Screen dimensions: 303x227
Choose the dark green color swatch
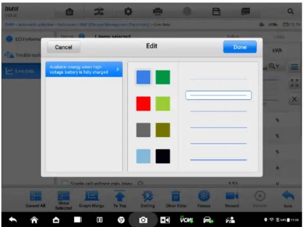point(163,77)
